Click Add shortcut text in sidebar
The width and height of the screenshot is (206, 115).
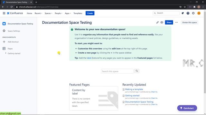[13, 42]
